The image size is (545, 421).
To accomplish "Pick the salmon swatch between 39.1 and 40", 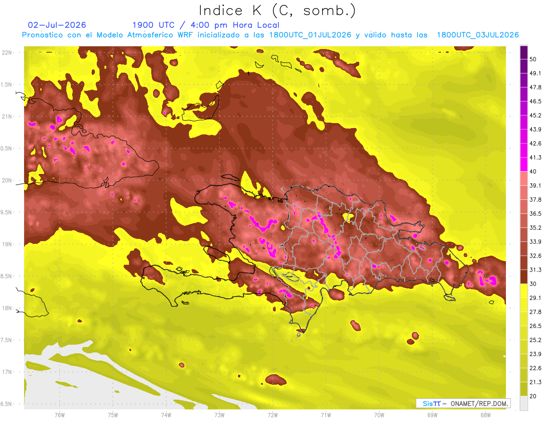I will pyautogui.click(x=524, y=178).
